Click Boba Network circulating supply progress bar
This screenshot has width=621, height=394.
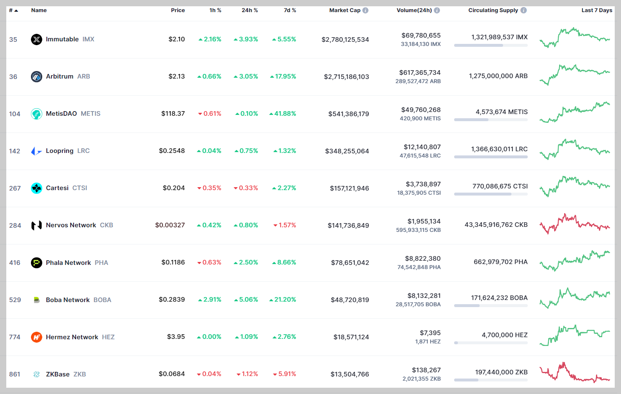491,306
